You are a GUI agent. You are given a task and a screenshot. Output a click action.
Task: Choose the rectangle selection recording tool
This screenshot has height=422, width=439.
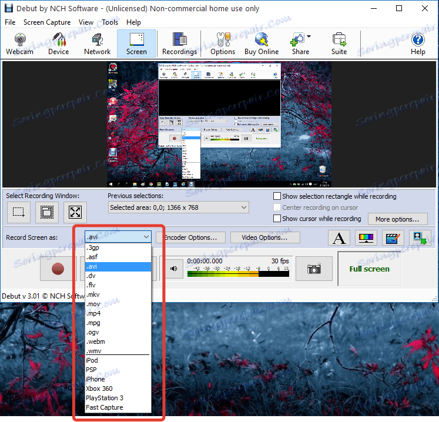click(x=19, y=212)
